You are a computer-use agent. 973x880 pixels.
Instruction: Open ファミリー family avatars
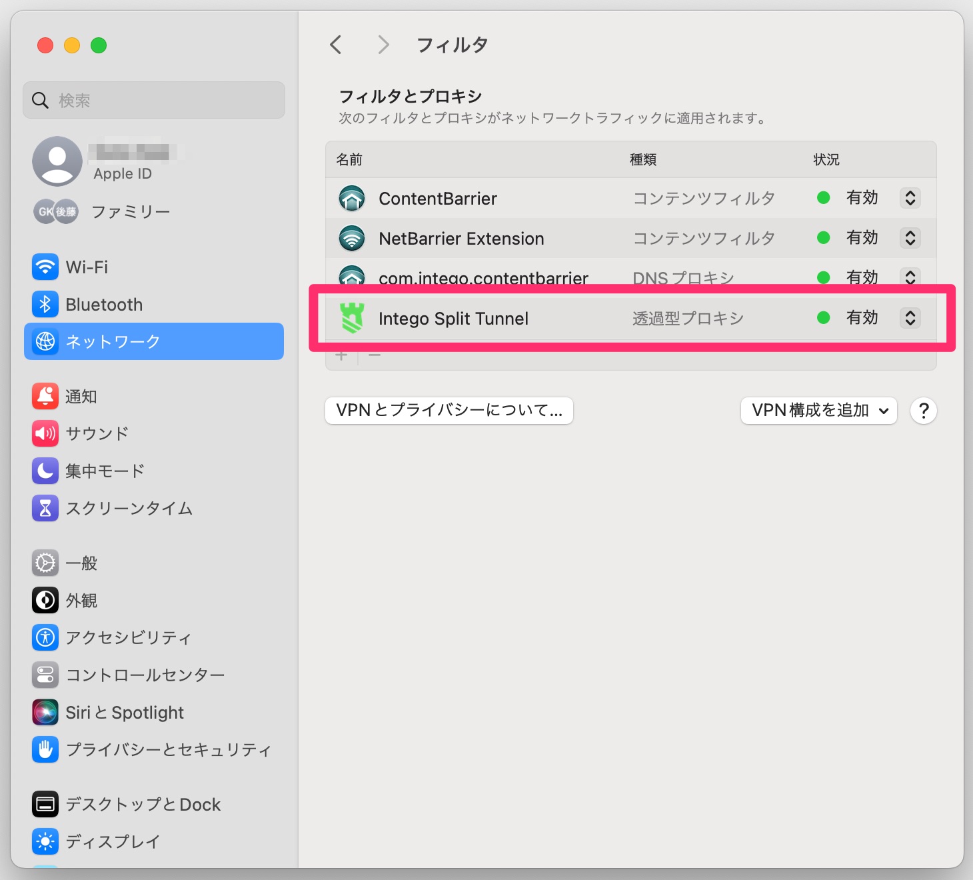(x=56, y=211)
